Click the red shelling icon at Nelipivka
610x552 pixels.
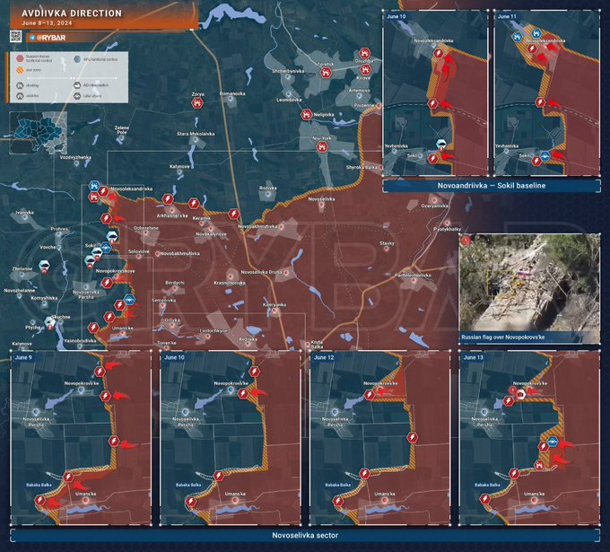click(x=308, y=114)
